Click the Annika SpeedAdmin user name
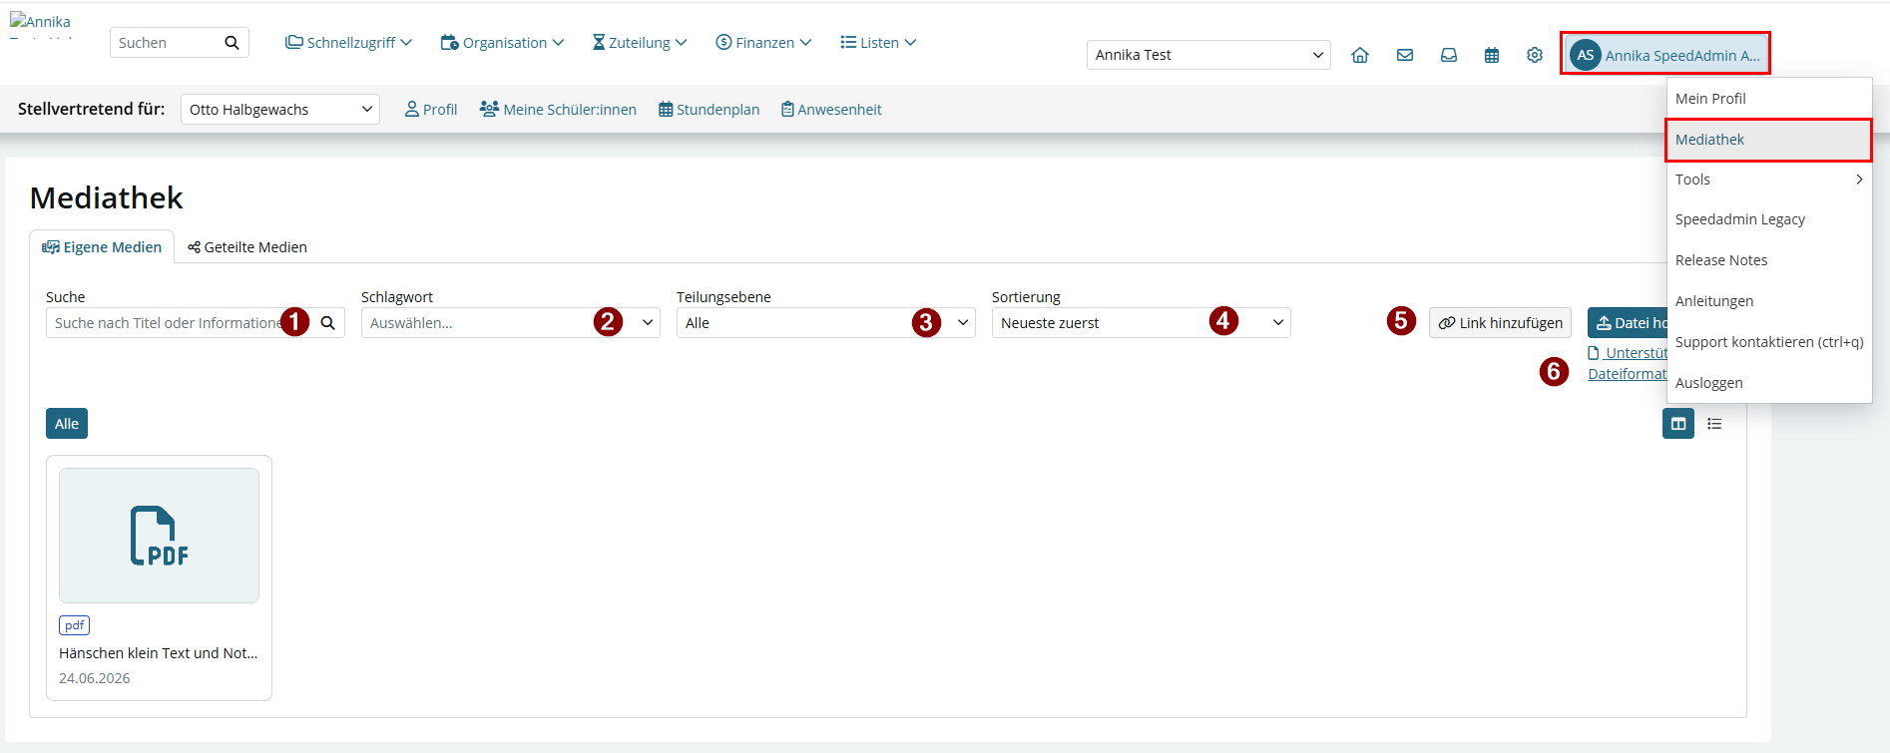Screen dimensions: 1890x753 pyautogui.click(x=1682, y=56)
